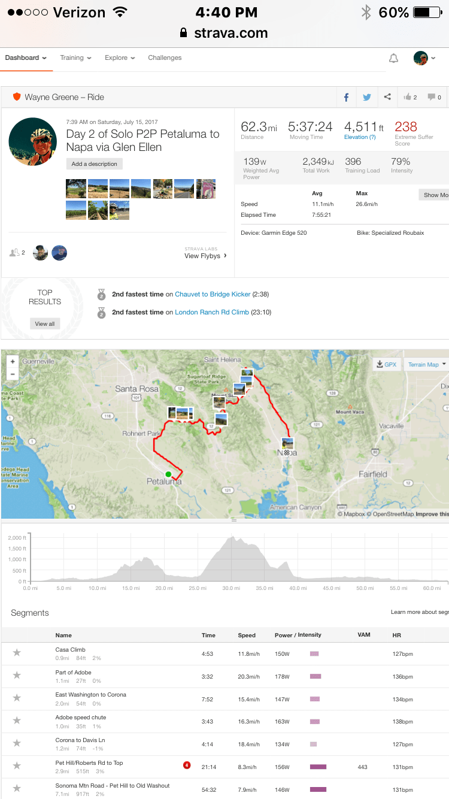Viewport: 449px width, 799px height.
Task: Share ride on Twitter
Action: tap(366, 97)
